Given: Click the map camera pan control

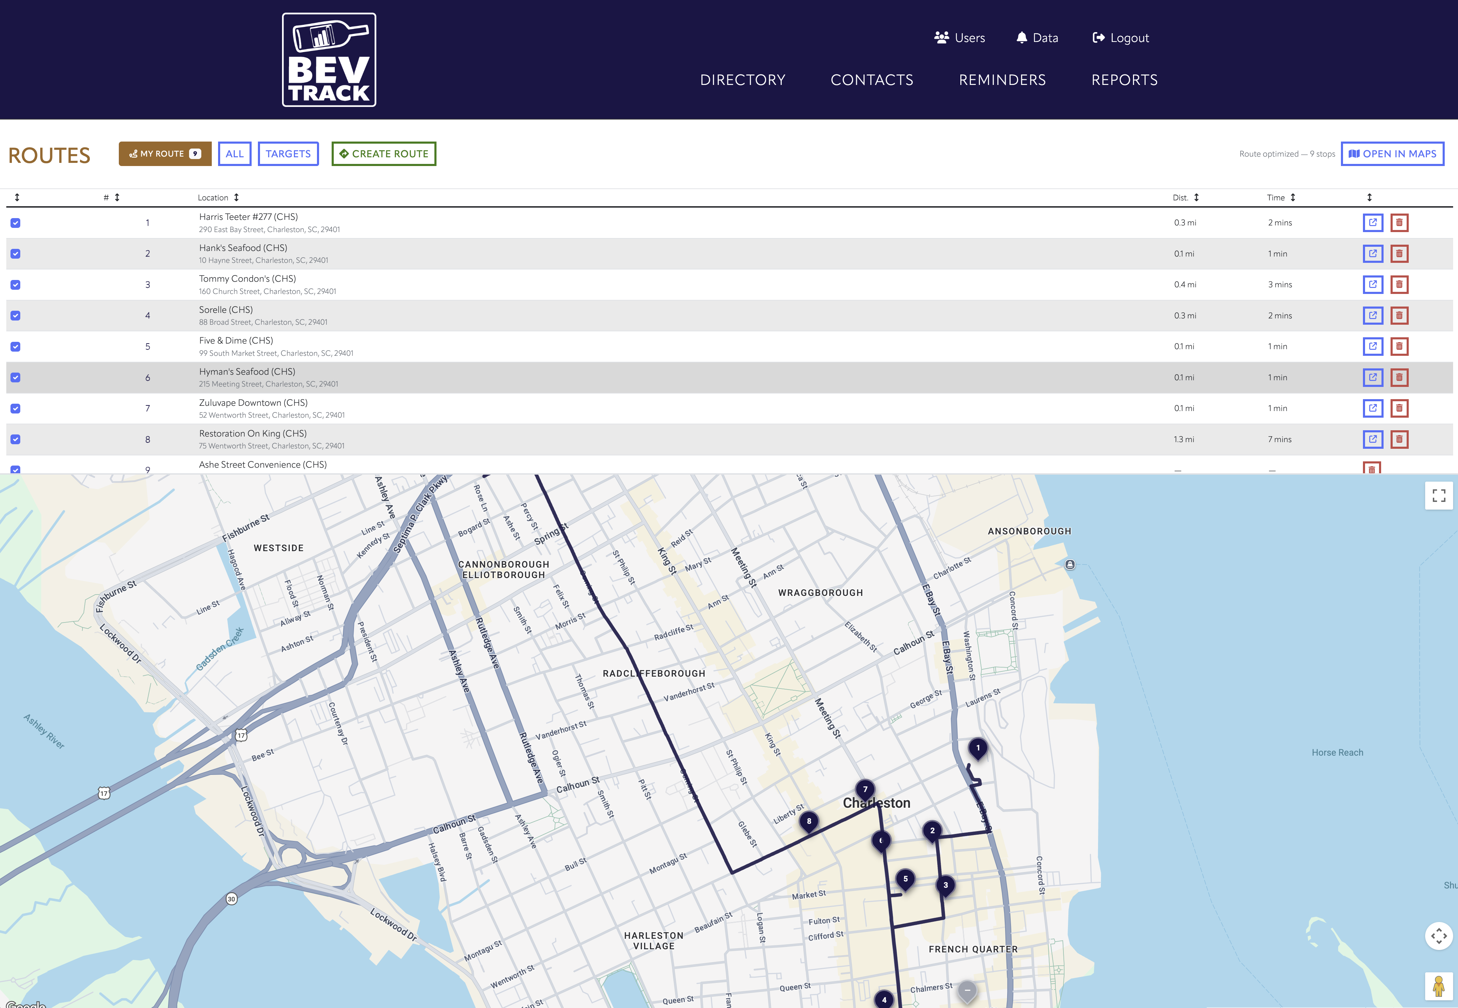Looking at the screenshot, I should coord(1438,935).
